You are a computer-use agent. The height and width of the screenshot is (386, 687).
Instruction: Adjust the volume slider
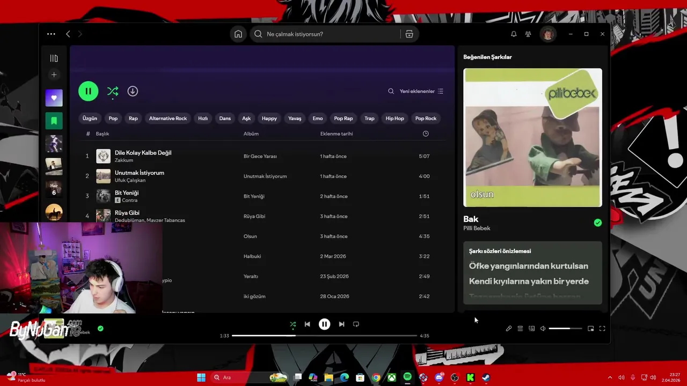[x=565, y=329]
